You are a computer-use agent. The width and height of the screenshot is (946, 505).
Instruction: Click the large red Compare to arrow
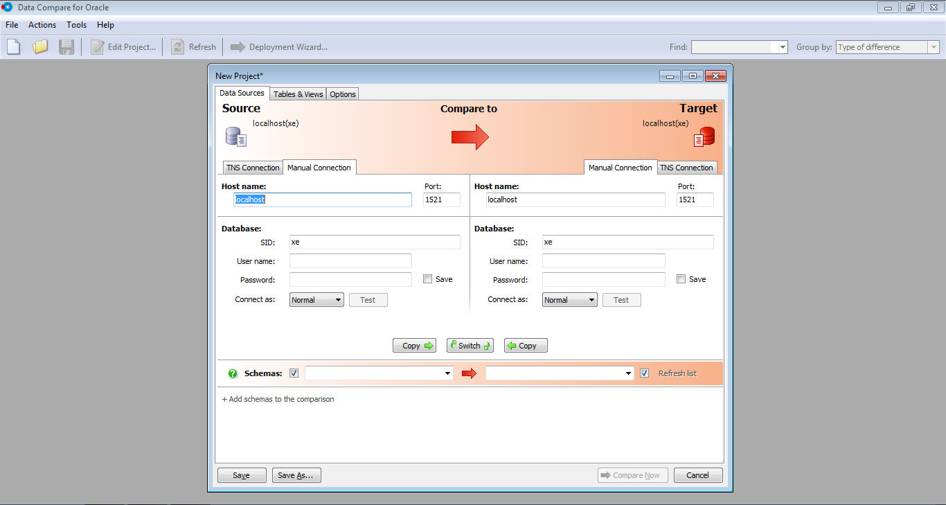coord(470,137)
